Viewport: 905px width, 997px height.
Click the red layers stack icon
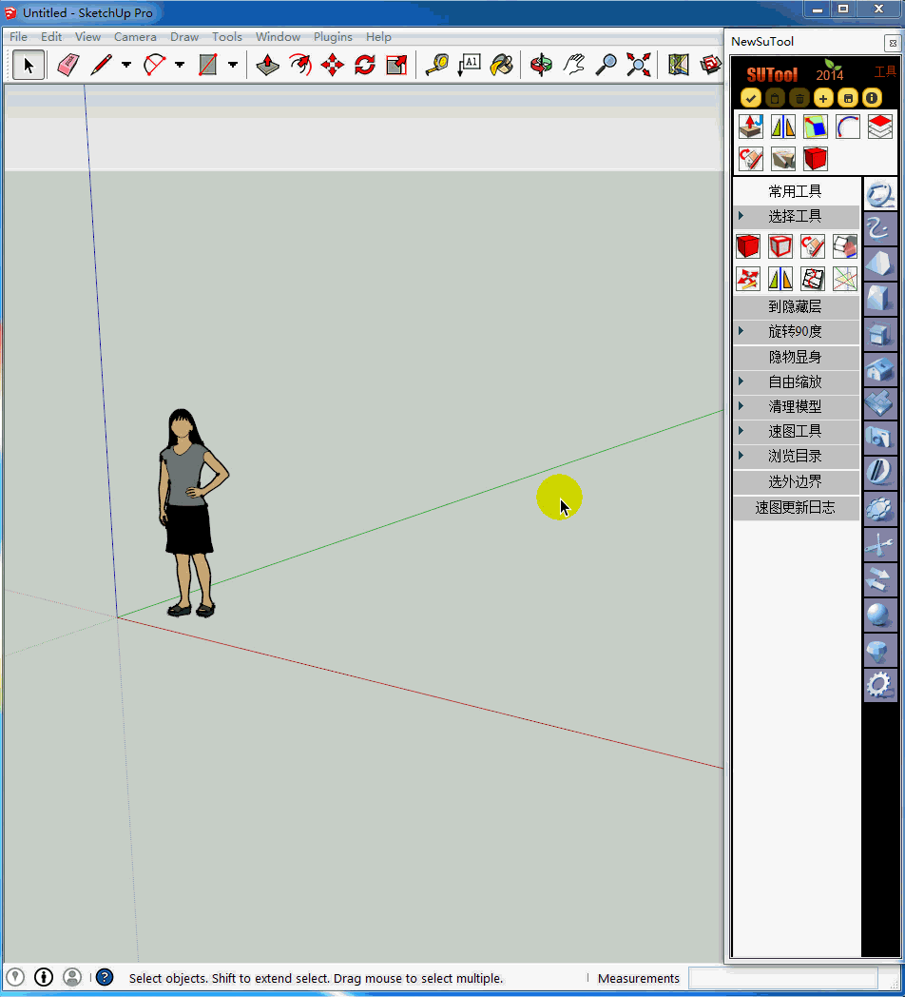[880, 127]
